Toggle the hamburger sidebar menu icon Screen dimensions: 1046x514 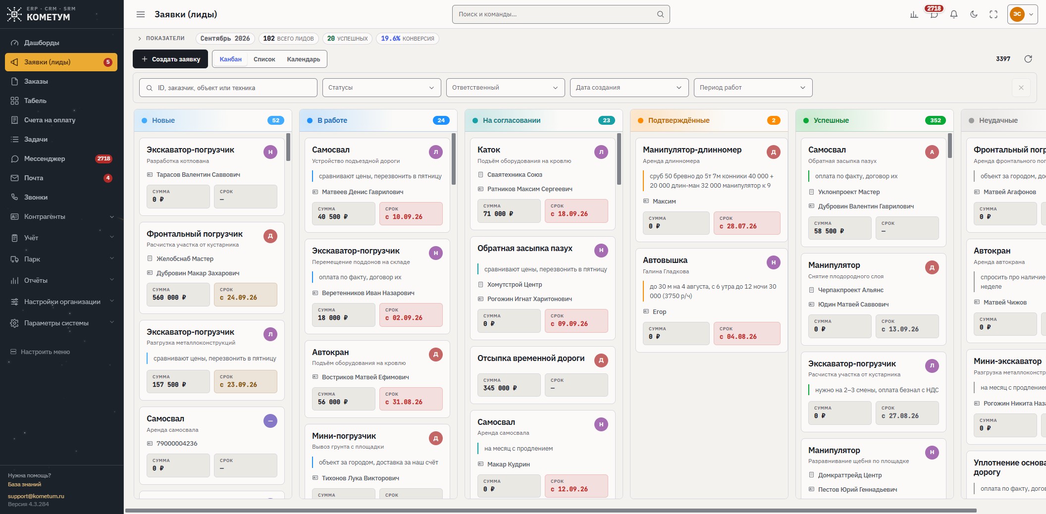(x=141, y=14)
